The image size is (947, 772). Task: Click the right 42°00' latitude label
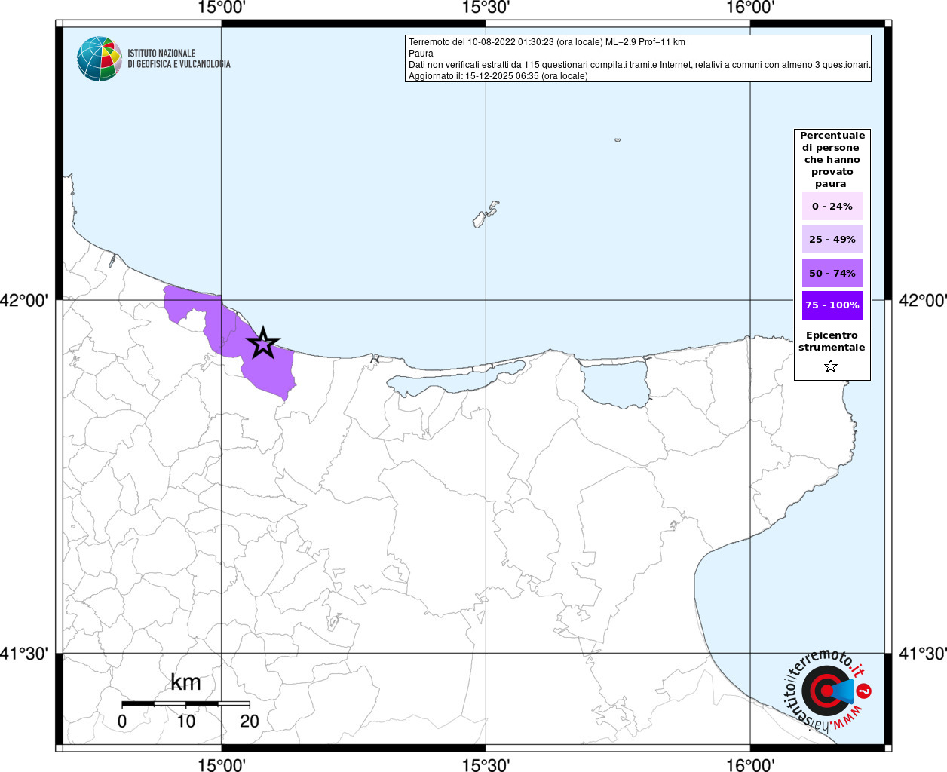(x=923, y=300)
